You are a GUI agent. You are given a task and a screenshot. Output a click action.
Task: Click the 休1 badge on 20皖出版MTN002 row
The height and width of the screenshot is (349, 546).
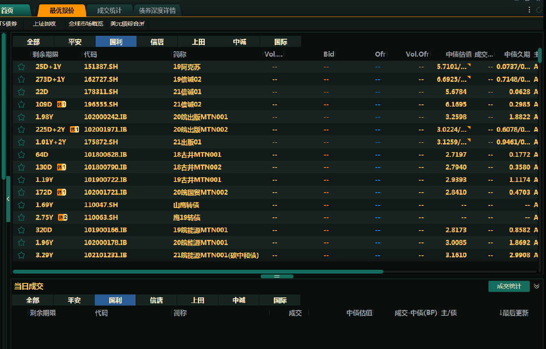tap(74, 130)
